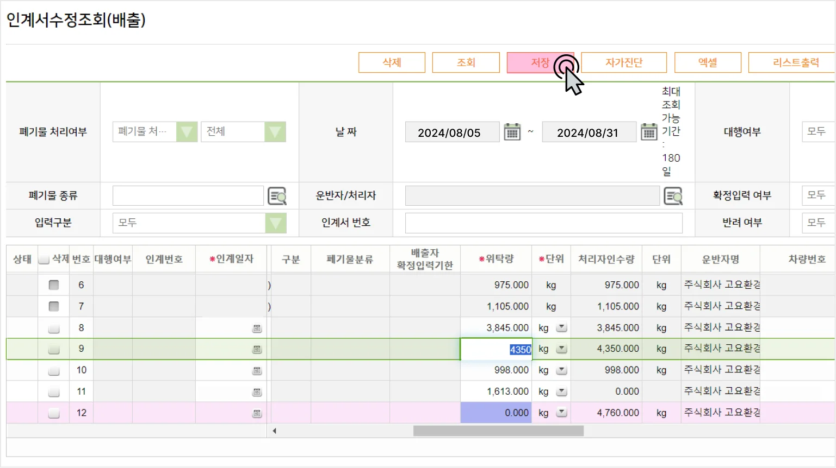This screenshot has width=836, height=468.
Task: Open the 운반자/처리자 search lookup icon
Action: [x=674, y=195]
